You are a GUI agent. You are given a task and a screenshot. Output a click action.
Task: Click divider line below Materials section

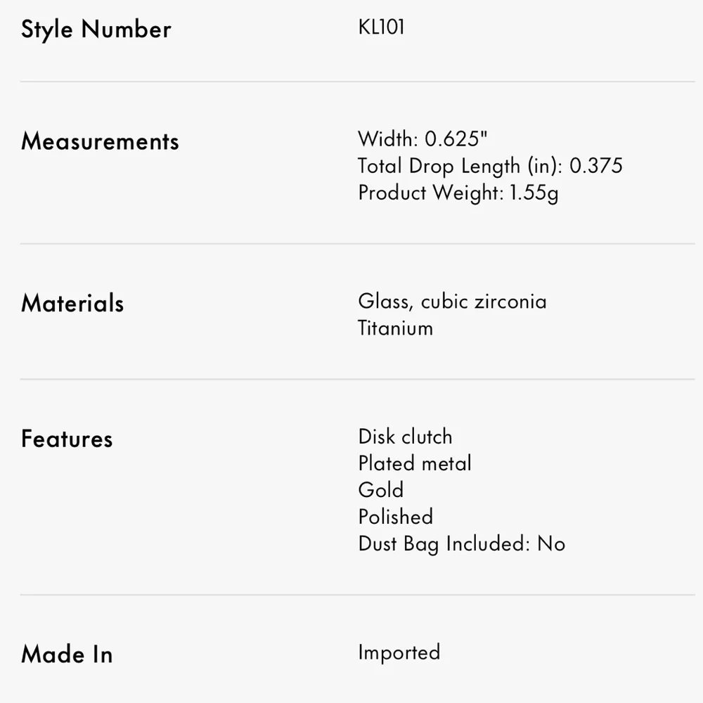click(357, 379)
